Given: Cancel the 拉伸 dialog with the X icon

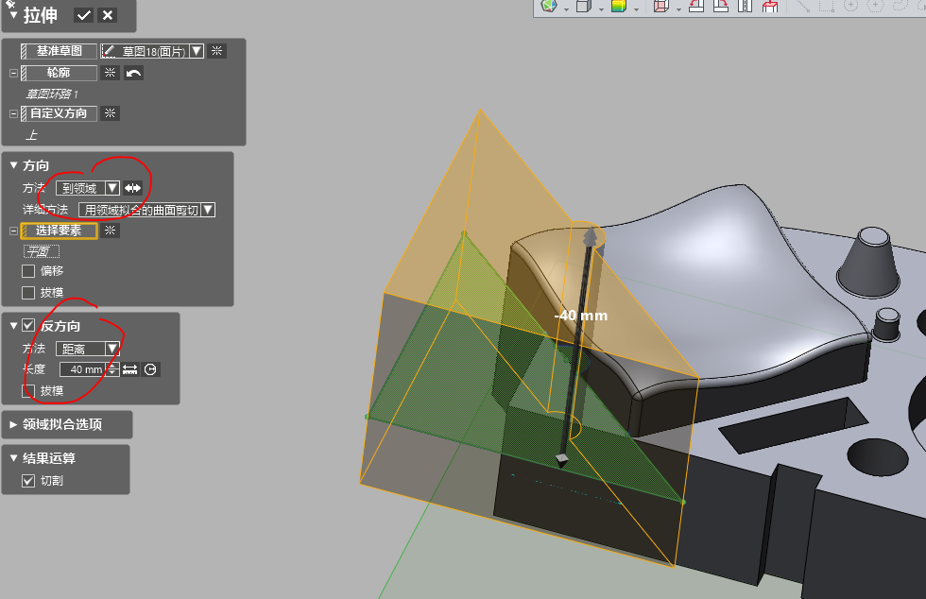Looking at the screenshot, I should click(x=108, y=15).
